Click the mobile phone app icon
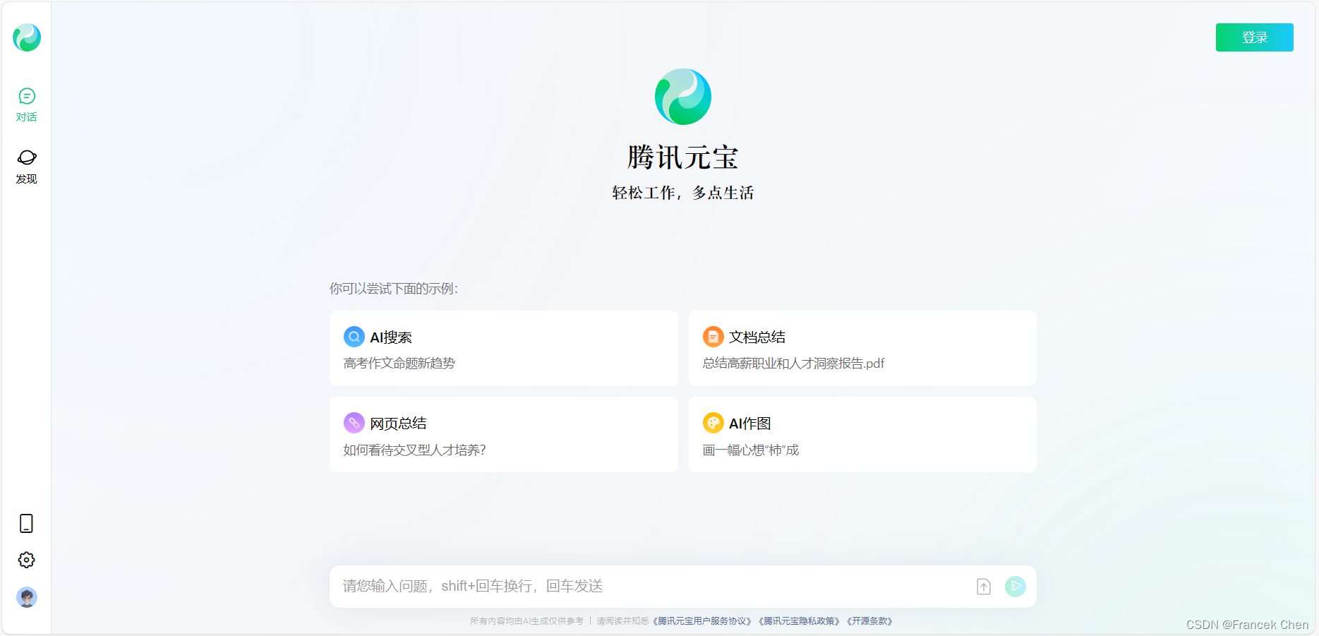The image size is (1319, 636). 26,523
